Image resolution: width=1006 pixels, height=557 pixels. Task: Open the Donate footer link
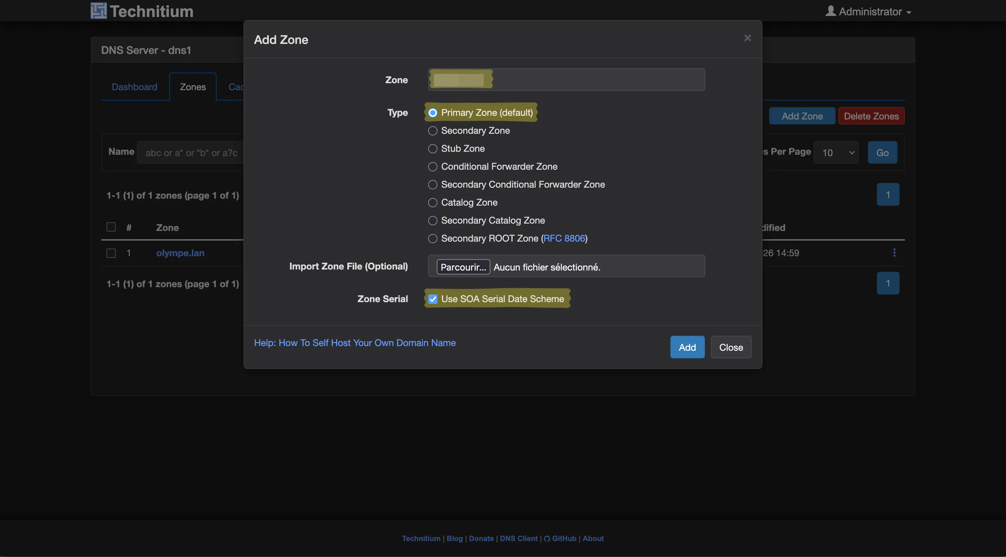point(481,538)
